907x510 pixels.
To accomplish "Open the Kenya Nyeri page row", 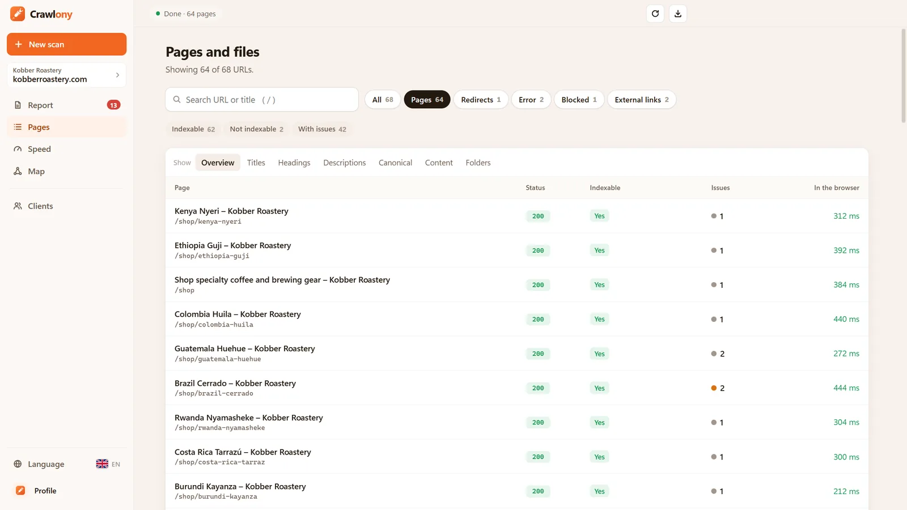I will click(x=517, y=216).
